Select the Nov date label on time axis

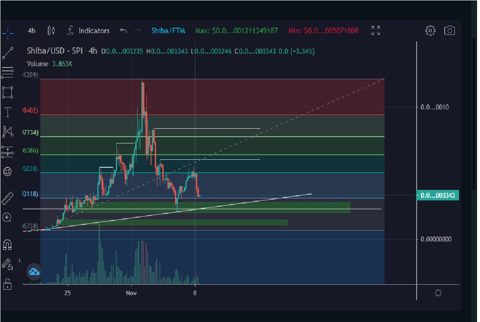tap(131, 293)
